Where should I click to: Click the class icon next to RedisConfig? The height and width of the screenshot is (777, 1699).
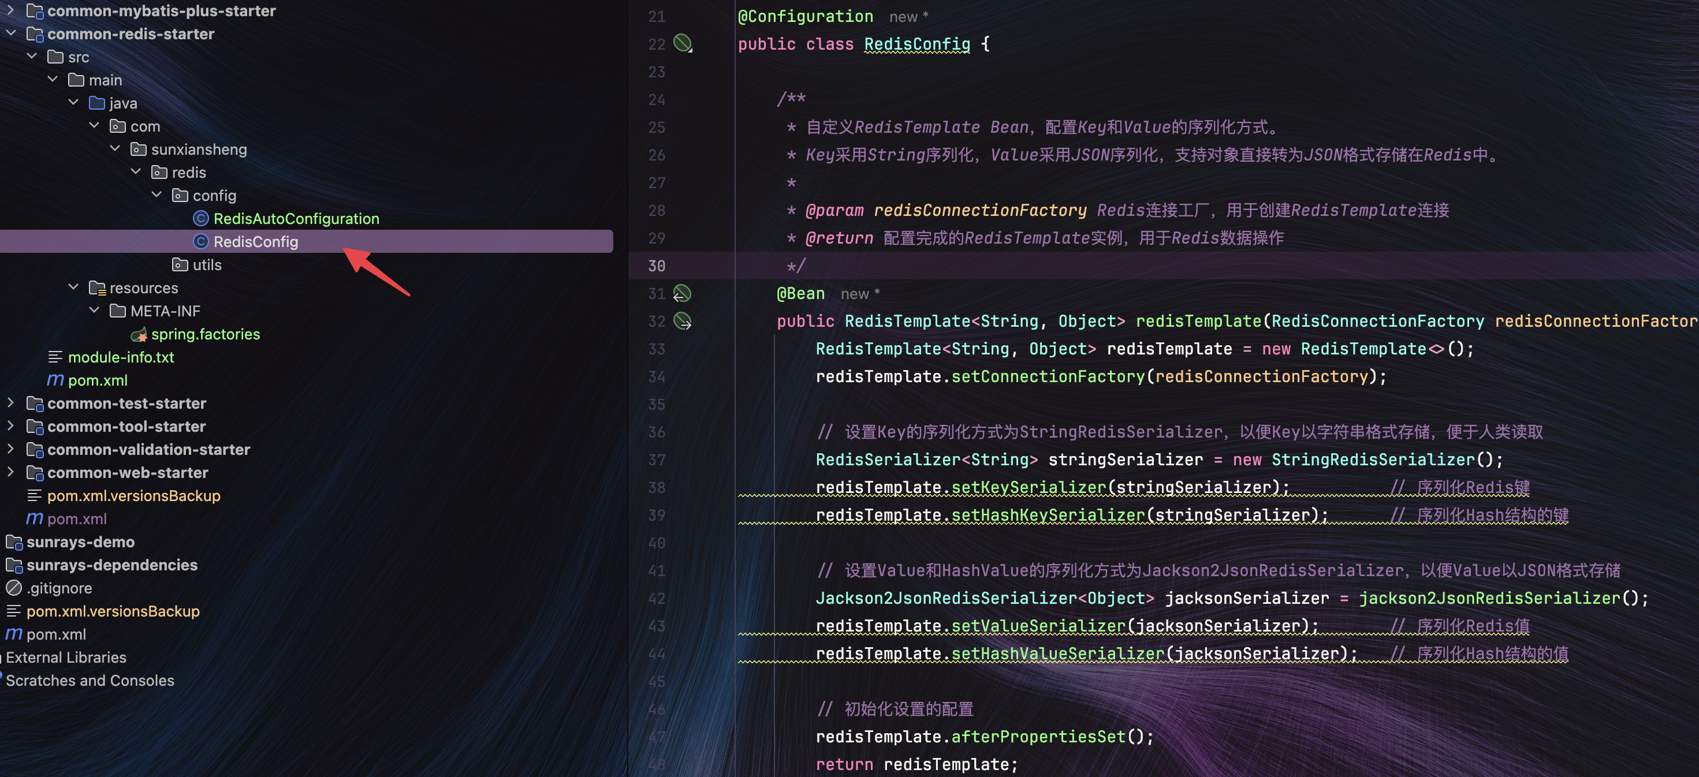pyautogui.click(x=201, y=241)
